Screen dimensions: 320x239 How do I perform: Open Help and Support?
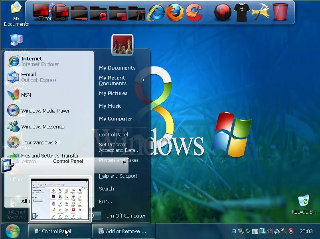pos(118,176)
